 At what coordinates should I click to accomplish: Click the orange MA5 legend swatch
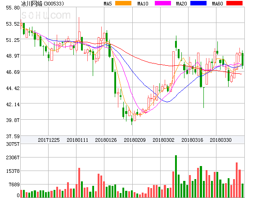point(123,3)
